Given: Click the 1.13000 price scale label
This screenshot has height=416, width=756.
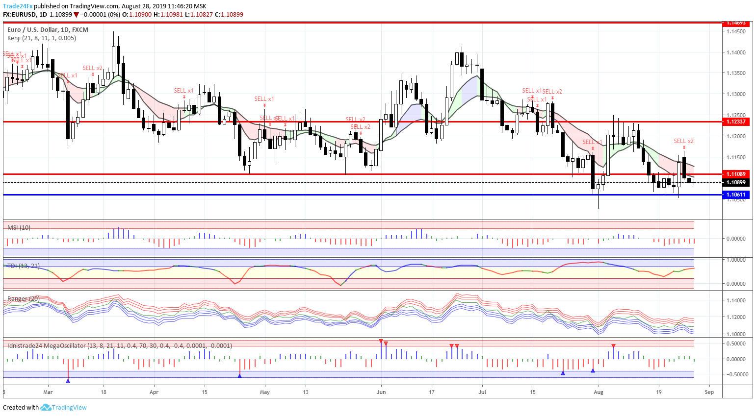Looking at the screenshot, I should (736, 94).
